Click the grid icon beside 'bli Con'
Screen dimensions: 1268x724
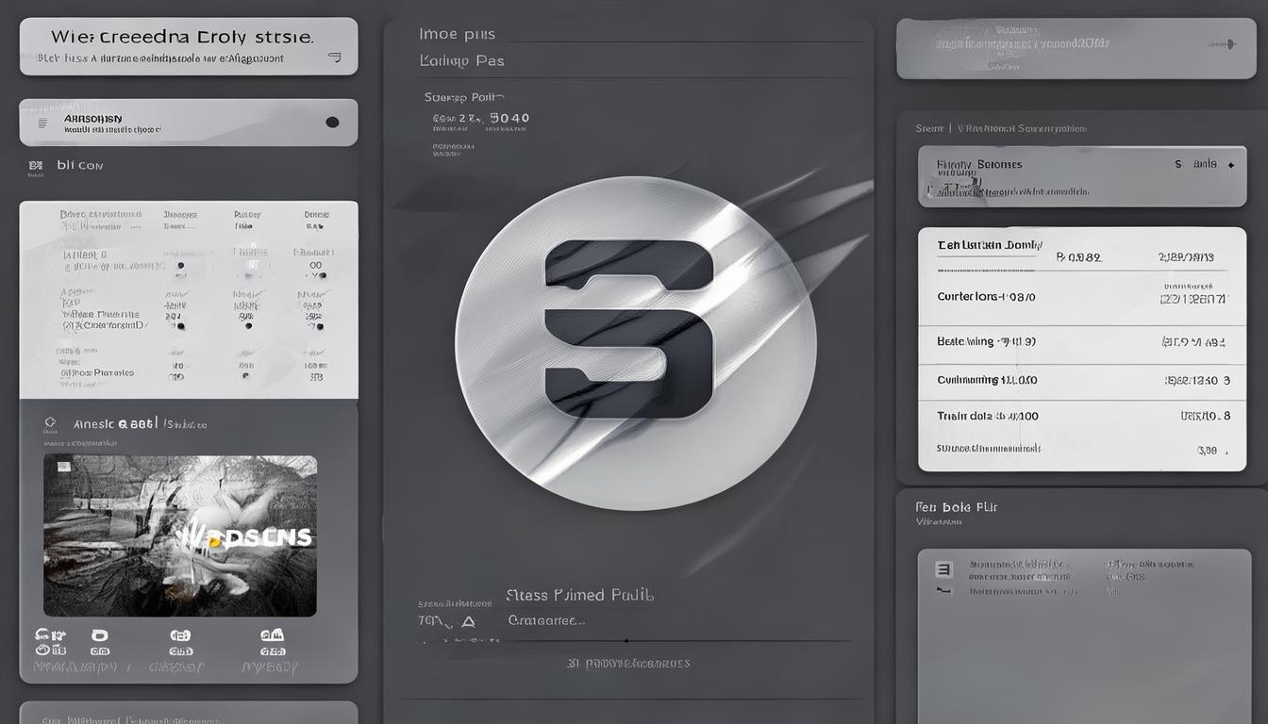[35, 166]
